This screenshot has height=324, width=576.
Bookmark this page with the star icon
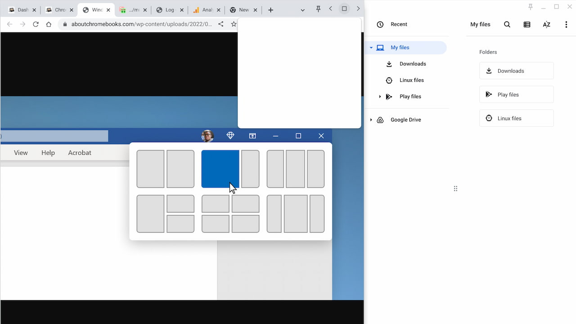point(234,24)
